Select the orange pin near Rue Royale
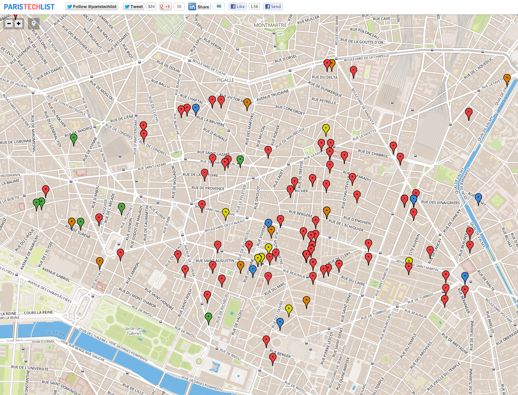 (x=100, y=263)
